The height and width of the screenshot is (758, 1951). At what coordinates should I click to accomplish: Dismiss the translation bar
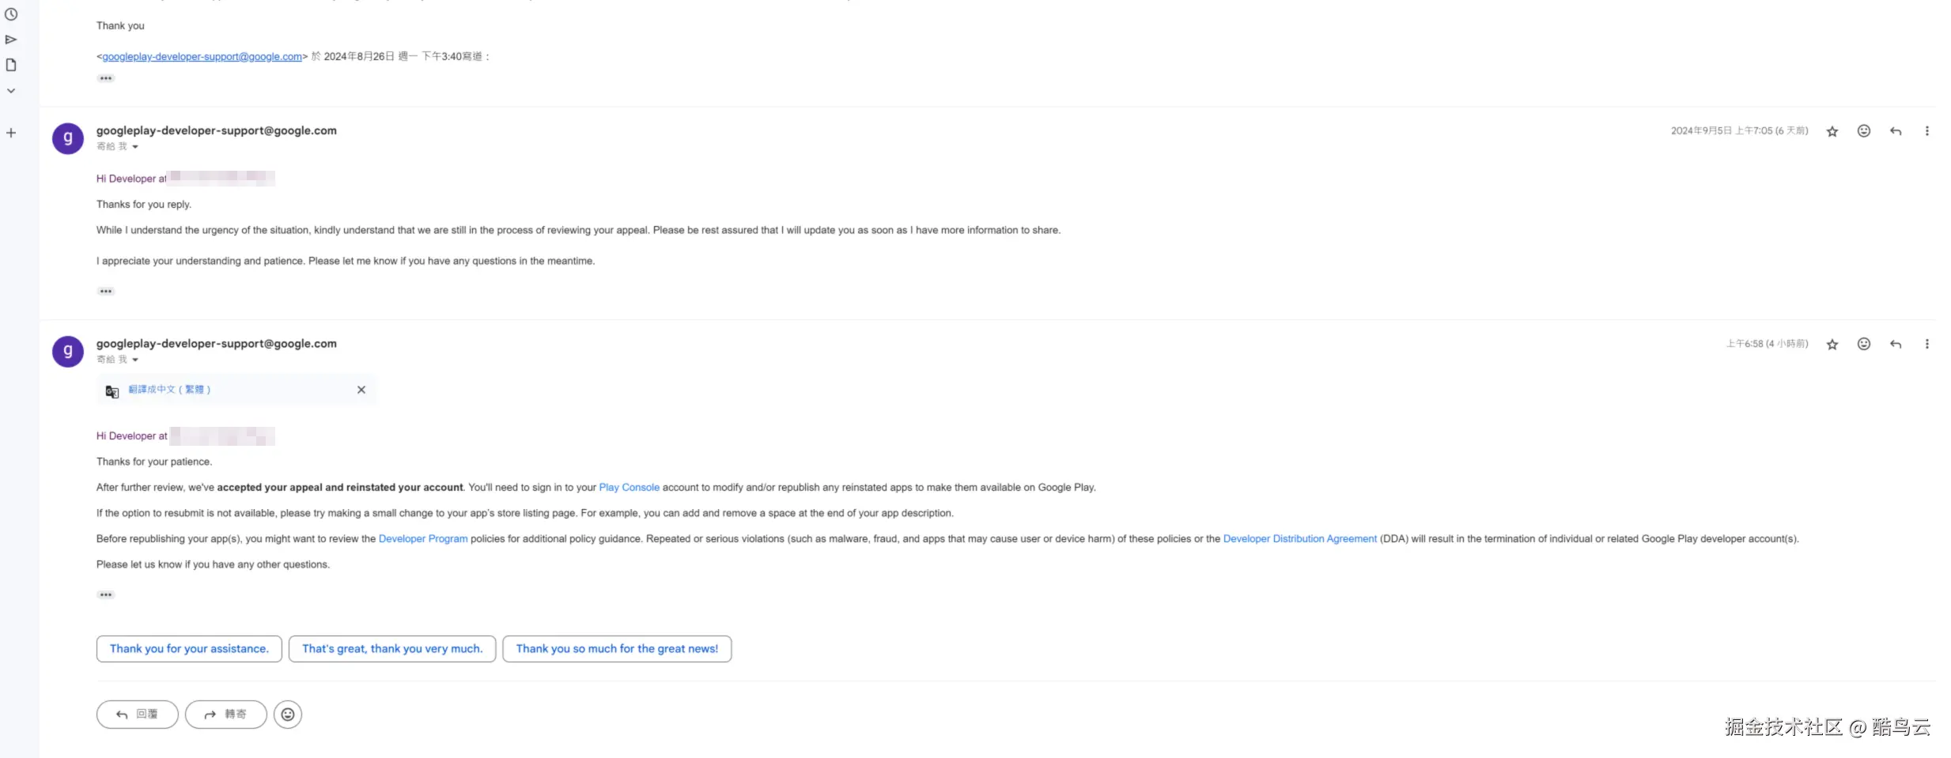click(361, 390)
